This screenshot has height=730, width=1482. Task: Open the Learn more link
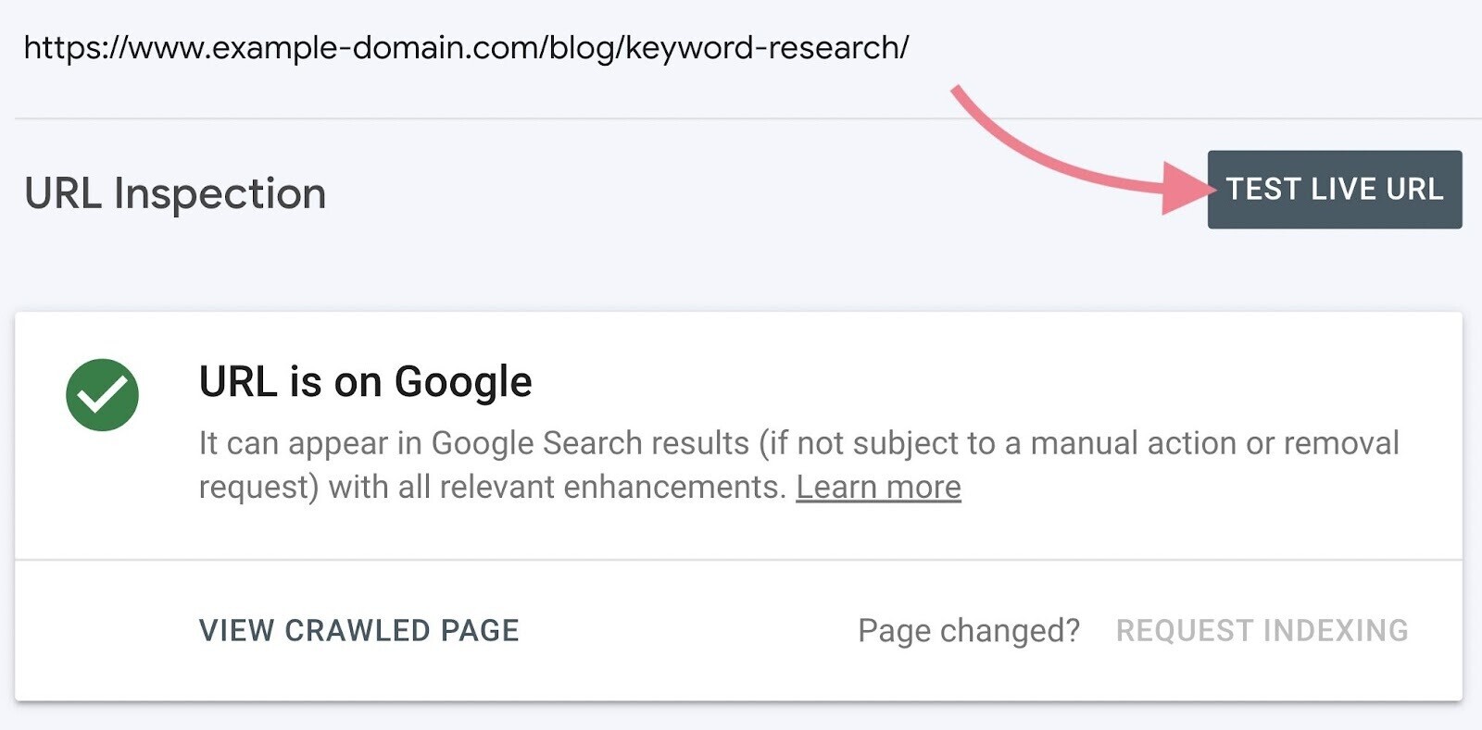(x=878, y=487)
